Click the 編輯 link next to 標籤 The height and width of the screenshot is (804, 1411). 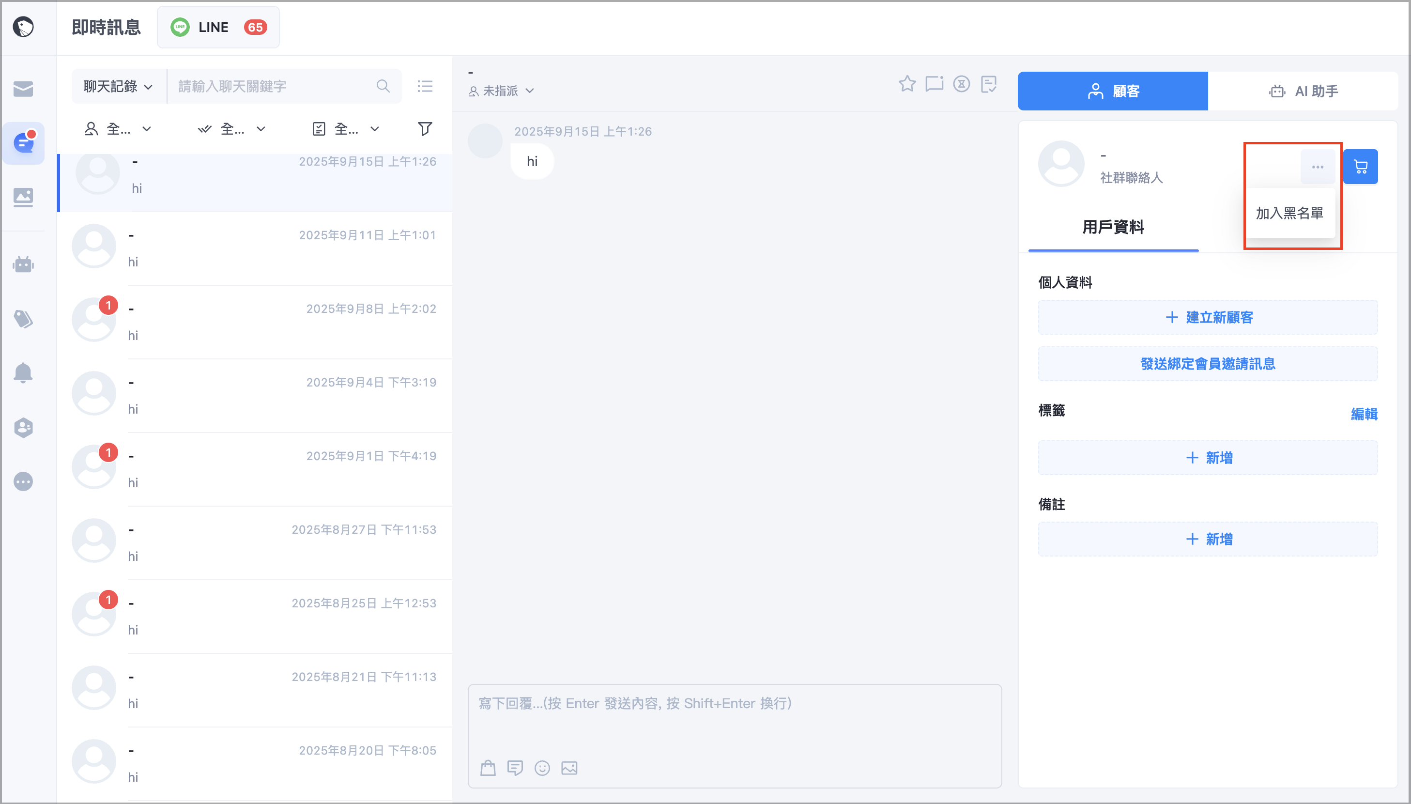[1364, 414]
